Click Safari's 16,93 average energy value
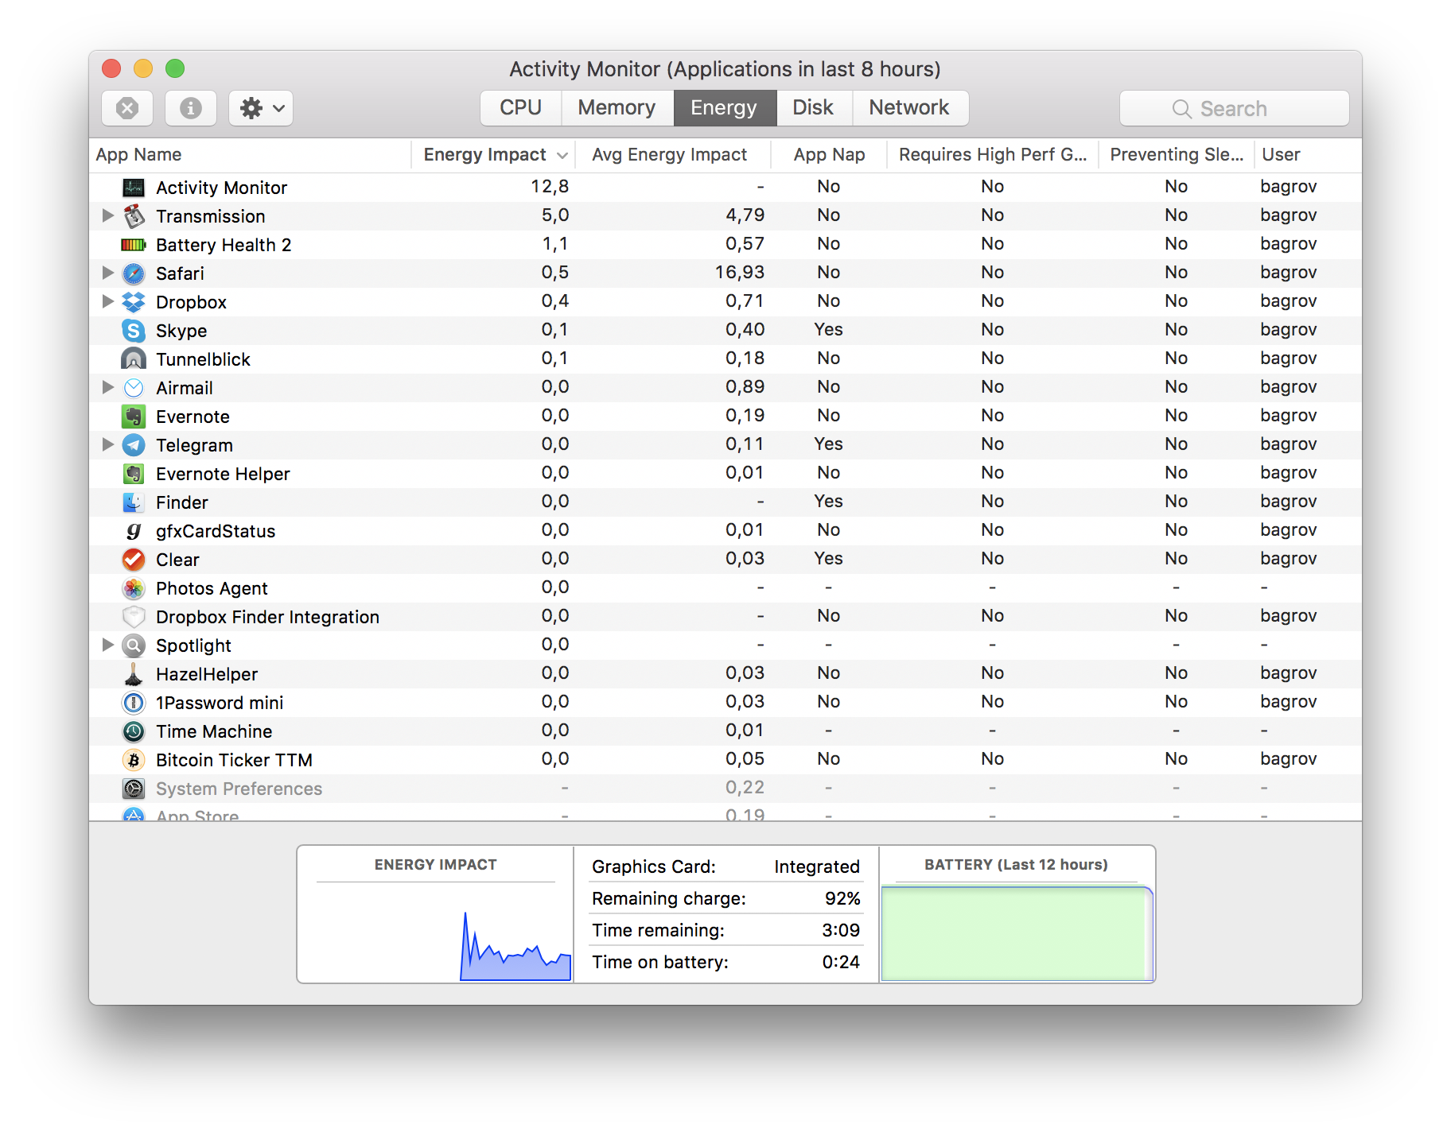 point(740,273)
